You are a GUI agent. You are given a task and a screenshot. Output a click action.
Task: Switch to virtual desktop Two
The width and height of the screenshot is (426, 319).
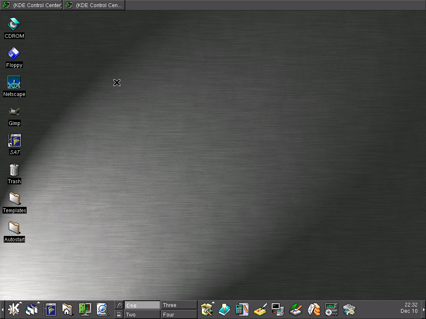point(142,314)
